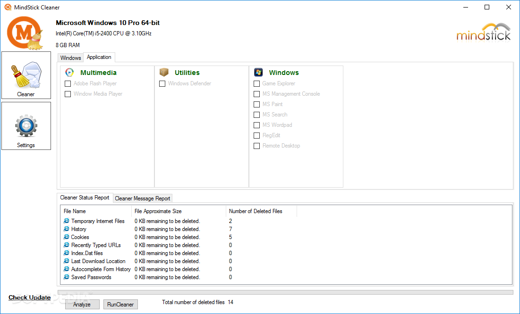Enable the MS Paint checkbox
The image size is (520, 314).
pyautogui.click(x=256, y=104)
